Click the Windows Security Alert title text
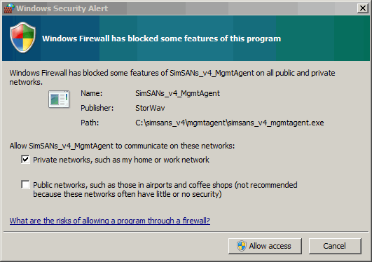Screen dimensions: 372x262 click(62, 8)
